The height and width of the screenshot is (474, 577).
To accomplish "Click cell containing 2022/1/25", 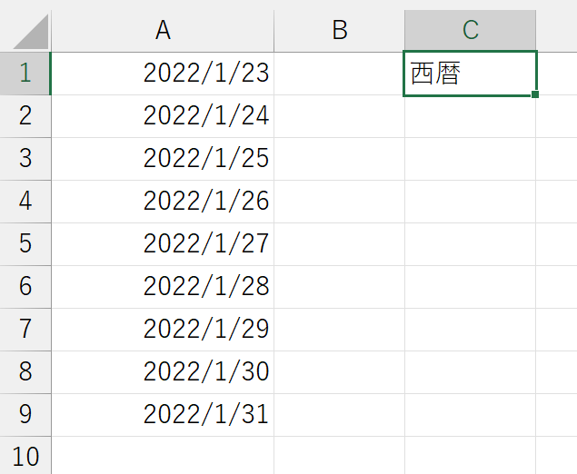I will [x=163, y=159].
